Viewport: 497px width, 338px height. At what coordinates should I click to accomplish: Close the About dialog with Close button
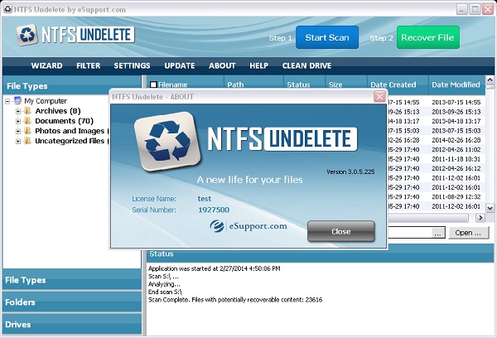click(341, 231)
